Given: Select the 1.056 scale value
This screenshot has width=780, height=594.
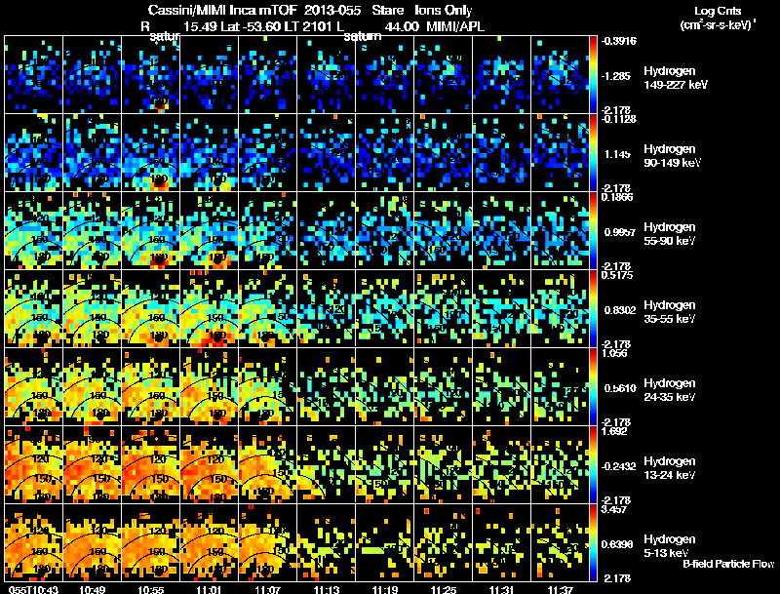Looking at the screenshot, I should coord(614,353).
